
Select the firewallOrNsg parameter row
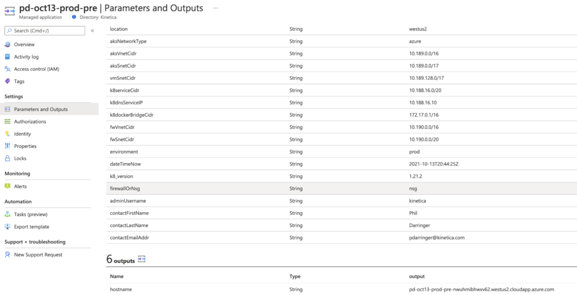pos(341,189)
